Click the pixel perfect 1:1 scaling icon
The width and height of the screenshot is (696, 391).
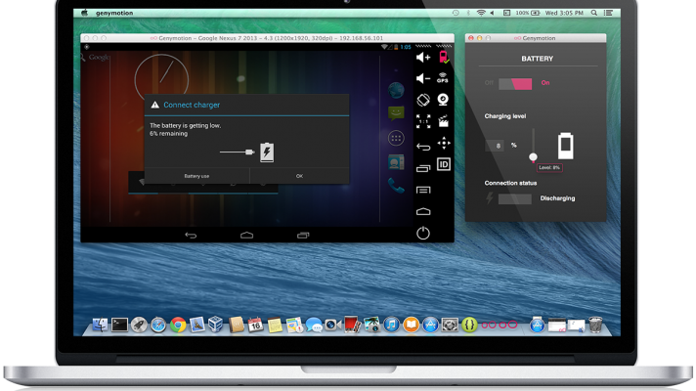click(x=423, y=121)
